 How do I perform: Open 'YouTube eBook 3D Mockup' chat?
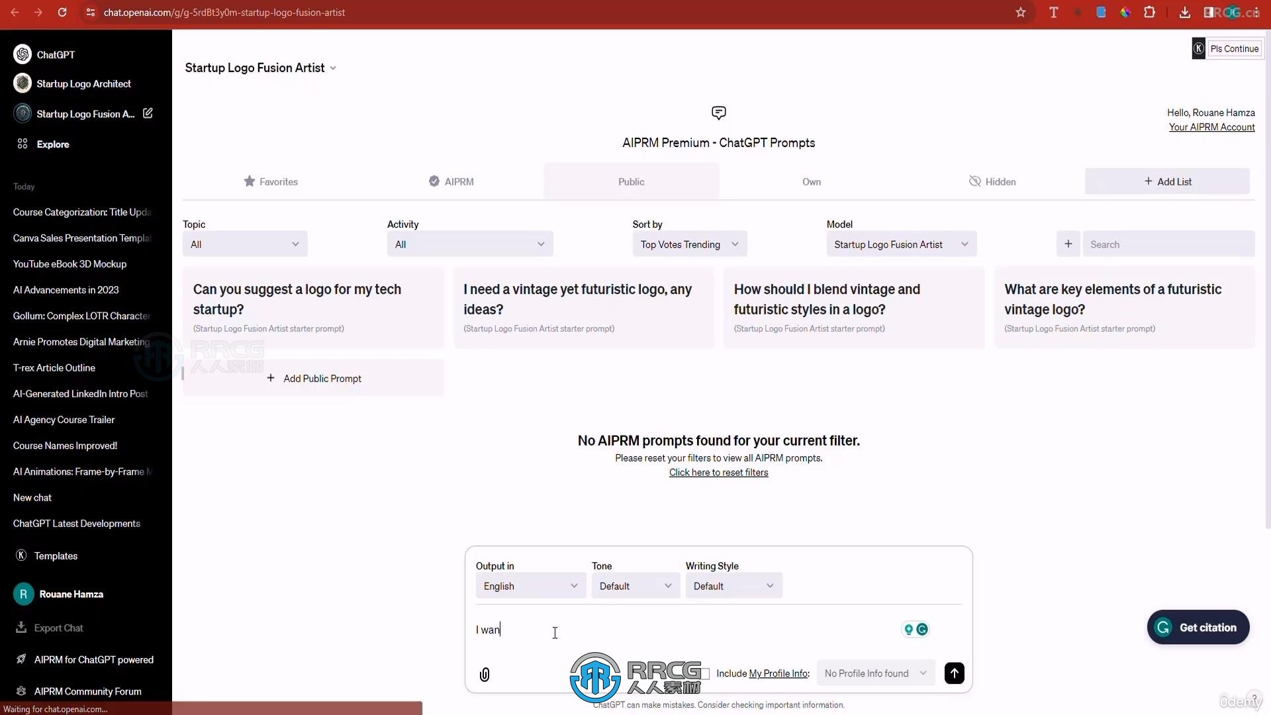(70, 263)
